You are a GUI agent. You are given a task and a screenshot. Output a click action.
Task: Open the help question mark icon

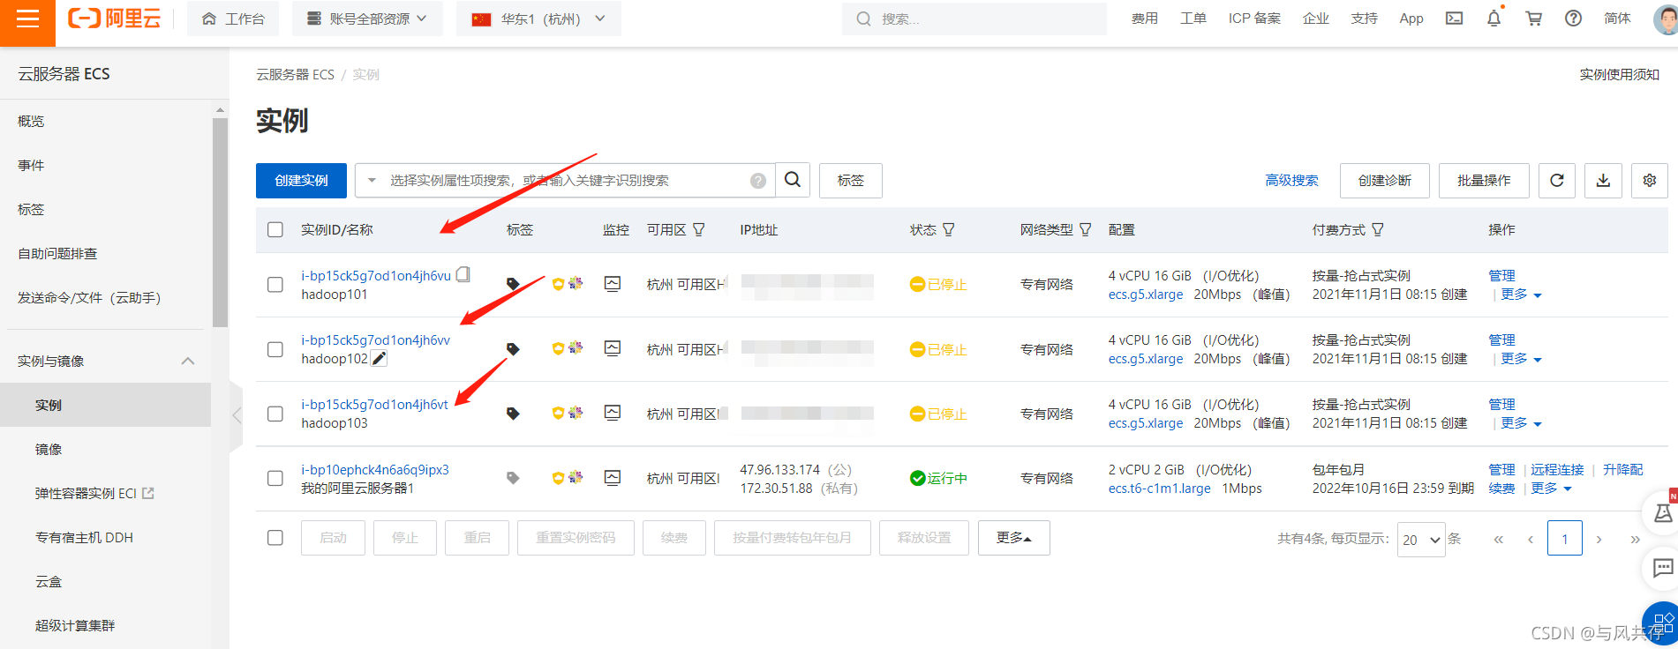pyautogui.click(x=1573, y=19)
